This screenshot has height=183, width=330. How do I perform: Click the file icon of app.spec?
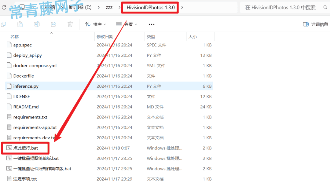(x=9, y=45)
